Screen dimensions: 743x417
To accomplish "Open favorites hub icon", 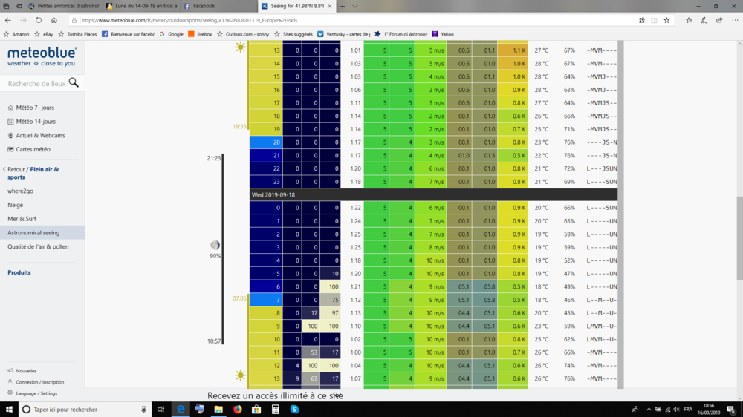I will (x=689, y=20).
